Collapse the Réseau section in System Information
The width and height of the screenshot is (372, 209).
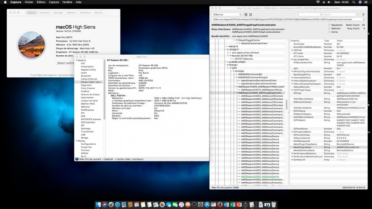tap(77, 141)
